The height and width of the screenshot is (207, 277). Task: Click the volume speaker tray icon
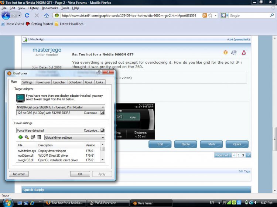pyautogui.click(x=256, y=203)
